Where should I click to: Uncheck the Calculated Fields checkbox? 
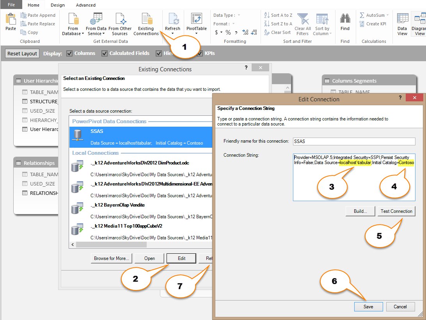(105, 53)
